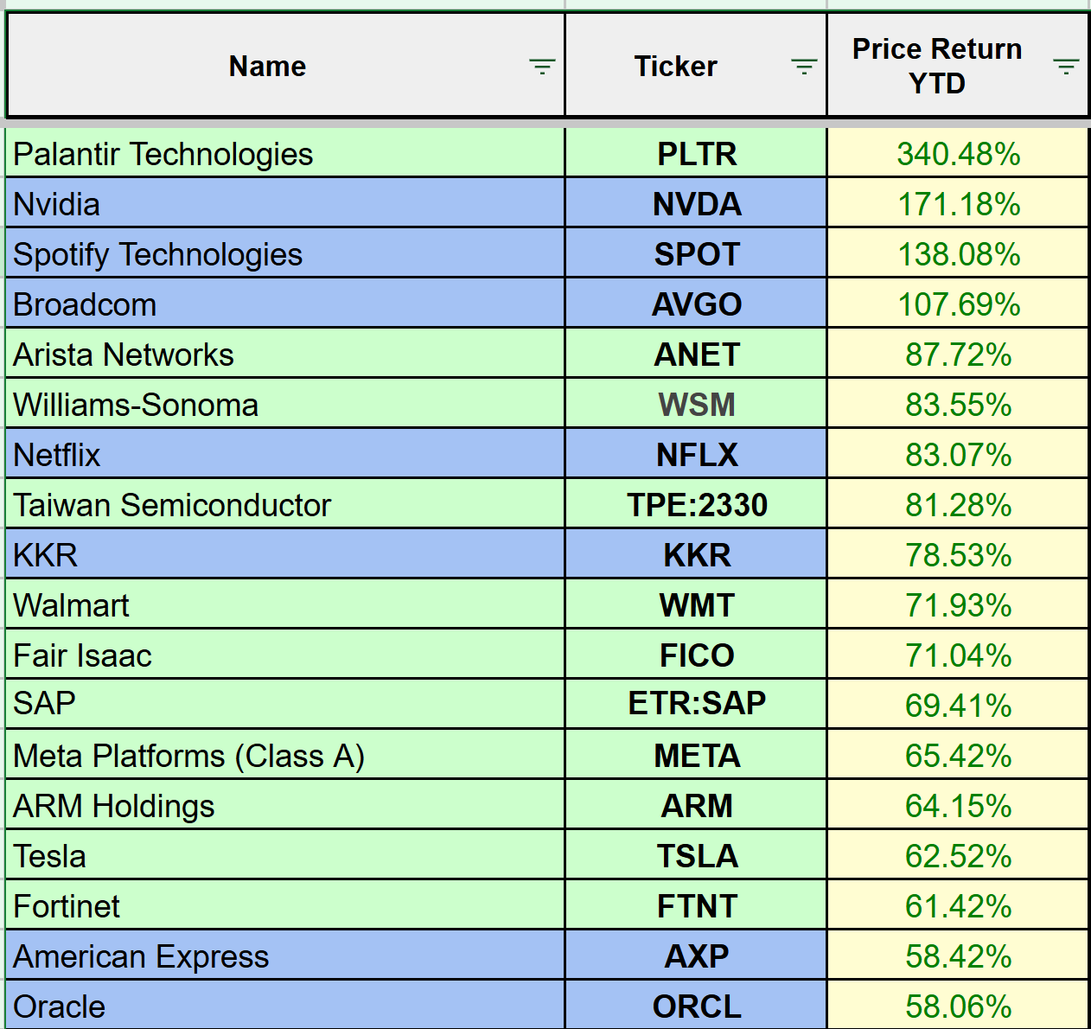Select the American Express name cell
The height and width of the screenshot is (1029, 1091).
pos(141,956)
